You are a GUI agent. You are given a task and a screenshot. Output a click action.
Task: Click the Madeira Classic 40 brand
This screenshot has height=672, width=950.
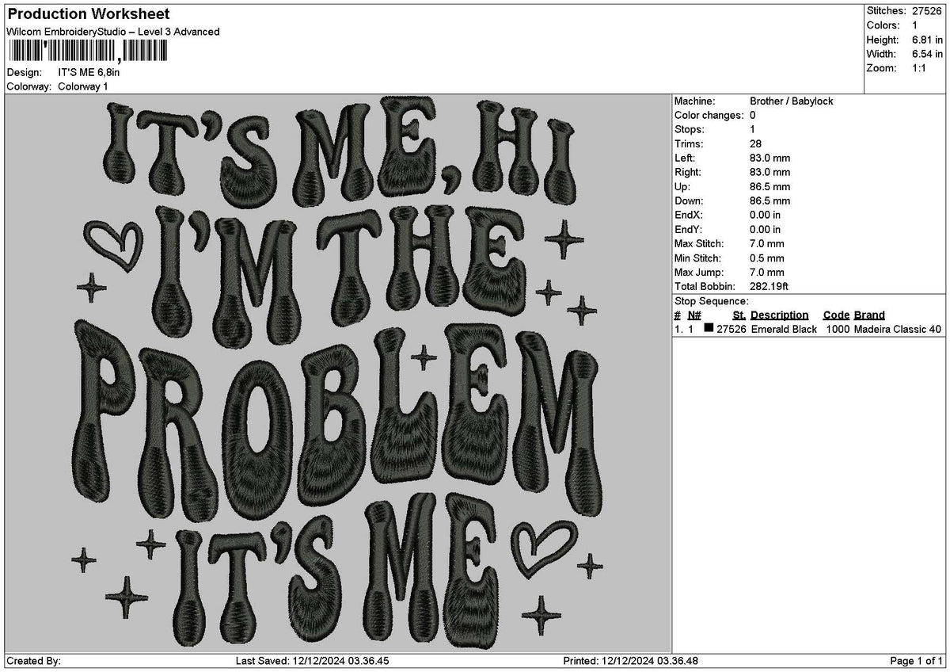pyautogui.click(x=898, y=329)
